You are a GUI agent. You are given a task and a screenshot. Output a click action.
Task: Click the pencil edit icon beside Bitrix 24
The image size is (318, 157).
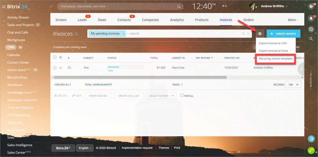pyautogui.click(x=51, y=7)
